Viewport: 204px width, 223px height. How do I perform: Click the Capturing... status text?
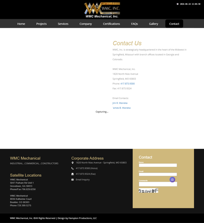tap(102, 112)
